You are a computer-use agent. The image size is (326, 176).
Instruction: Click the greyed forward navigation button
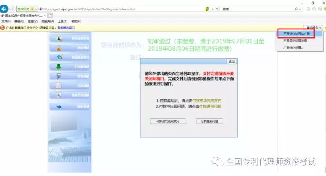pyautogui.click(x=12, y=9)
